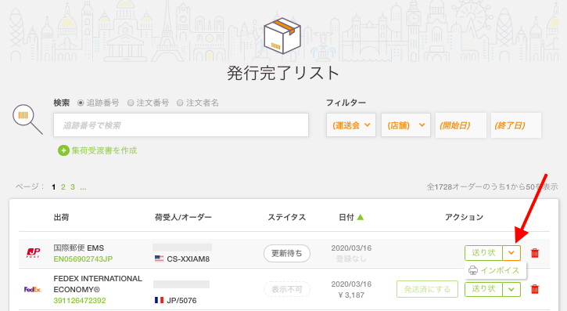
Task: Click the Japan Post carrier logo
Action: click(33, 253)
